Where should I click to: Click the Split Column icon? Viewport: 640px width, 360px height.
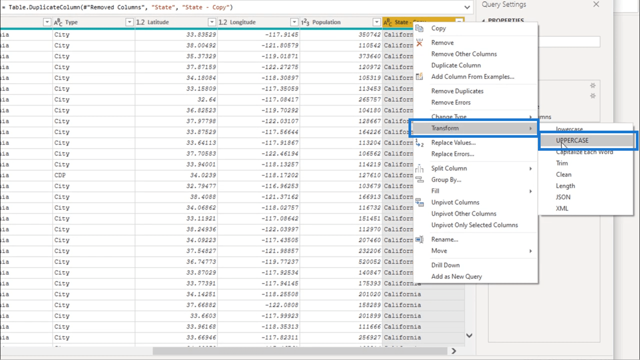[x=419, y=168]
